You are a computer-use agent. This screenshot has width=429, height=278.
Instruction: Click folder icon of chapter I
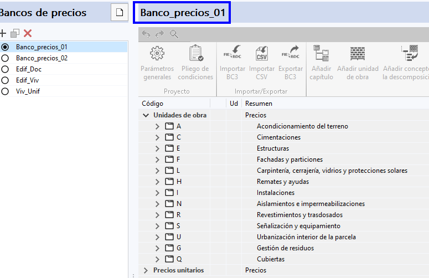169,193
